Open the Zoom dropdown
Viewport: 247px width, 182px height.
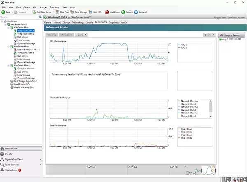click(210, 35)
